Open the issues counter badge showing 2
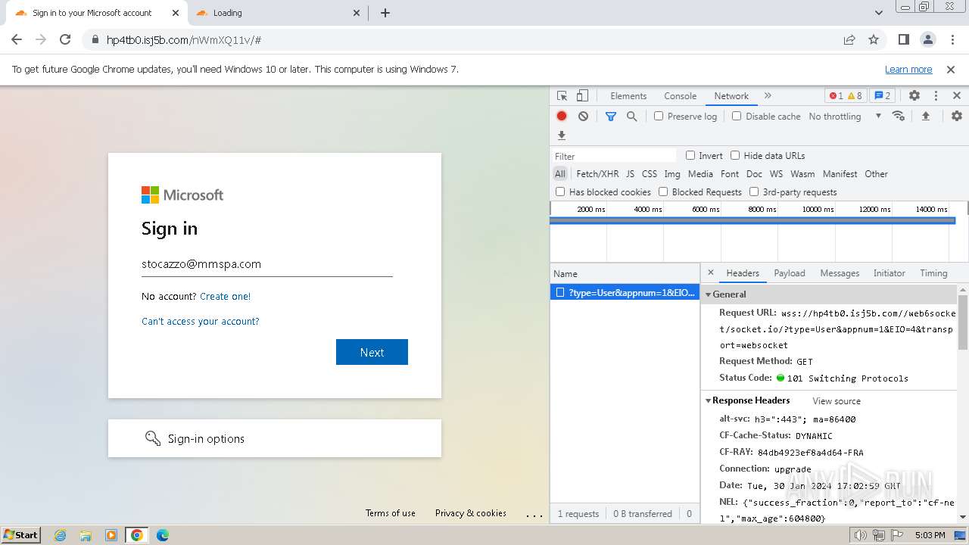Viewport: 969px width, 545px height. click(882, 96)
